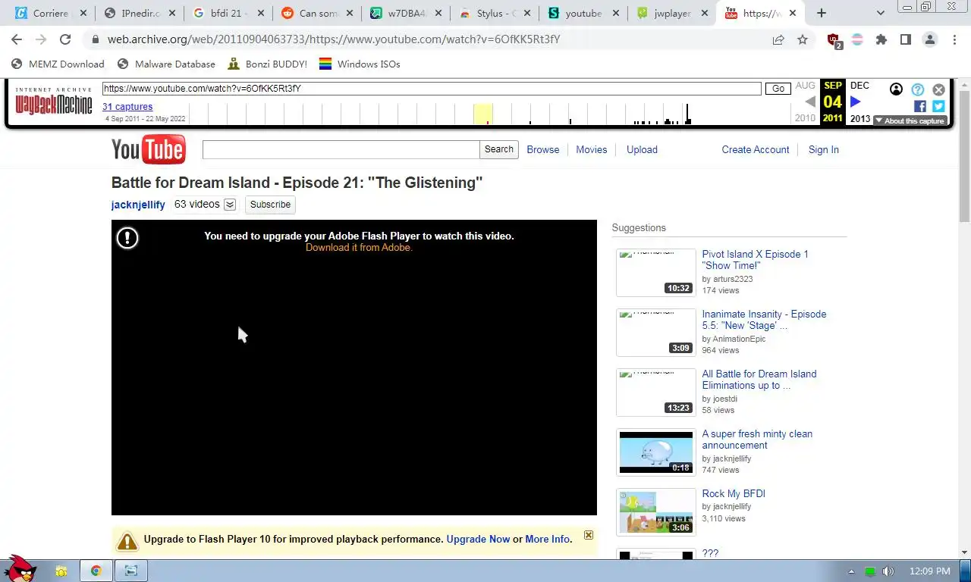Open the tab search chevron
Screen dimensions: 971x582
(x=880, y=13)
